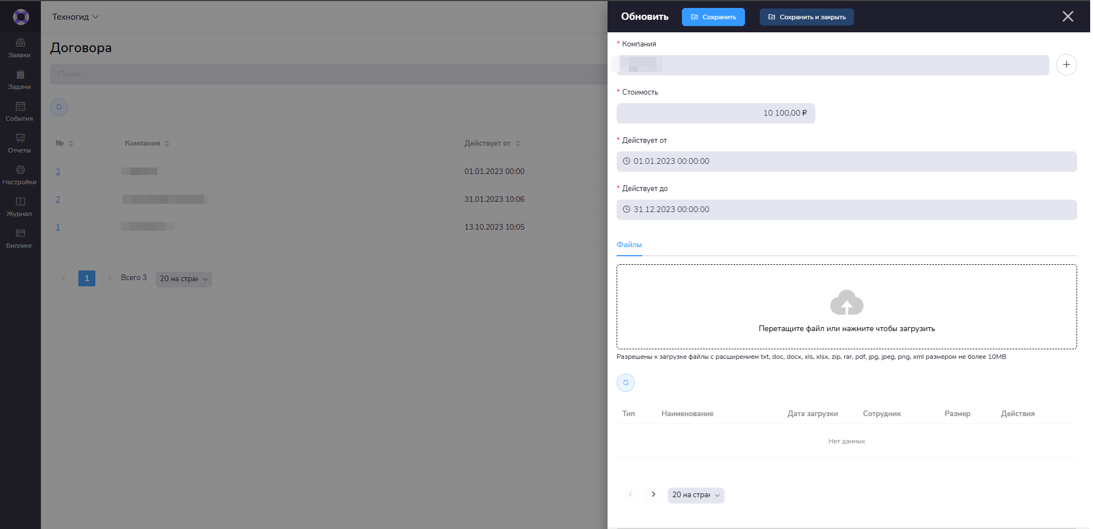Click the Нет данных placeholder text
The width and height of the screenshot is (1093, 529).
click(x=847, y=441)
